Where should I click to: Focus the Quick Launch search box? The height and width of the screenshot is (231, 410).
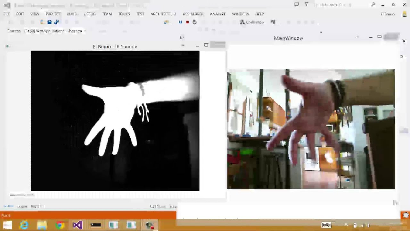[x=341, y=4]
